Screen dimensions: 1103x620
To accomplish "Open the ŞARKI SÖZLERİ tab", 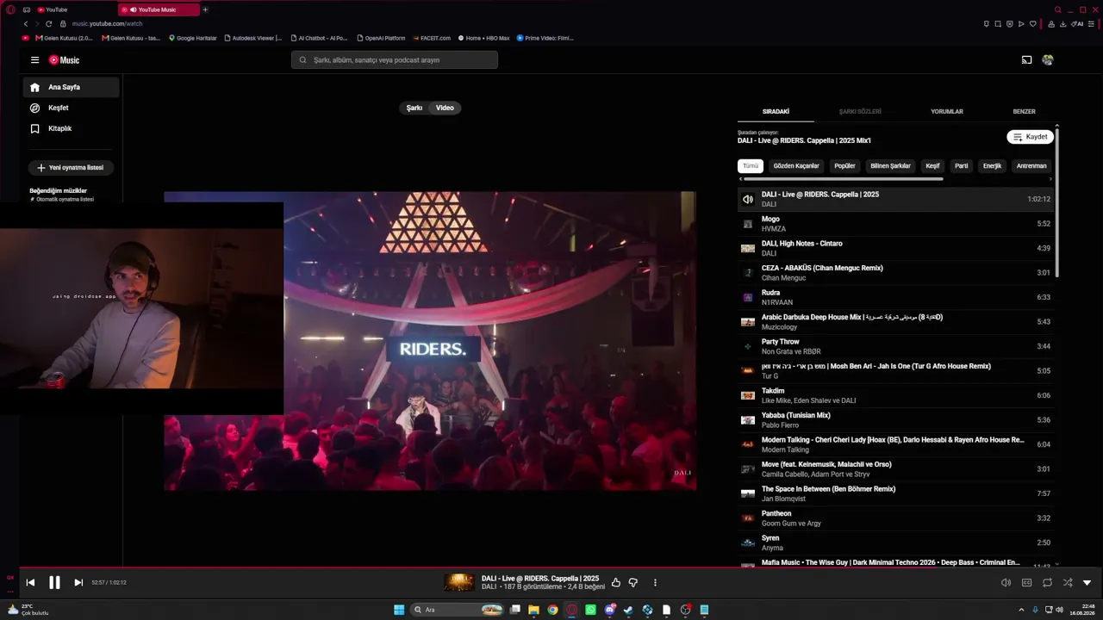I will (860, 112).
